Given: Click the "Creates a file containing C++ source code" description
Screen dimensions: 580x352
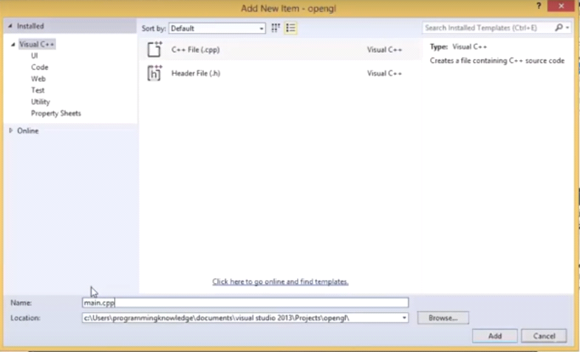Looking at the screenshot, I should pos(497,61).
